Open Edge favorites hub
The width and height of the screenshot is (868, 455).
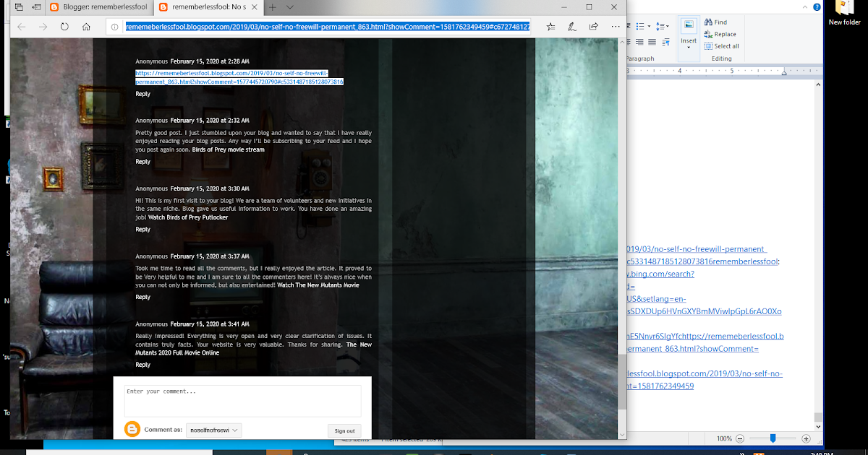(x=551, y=27)
